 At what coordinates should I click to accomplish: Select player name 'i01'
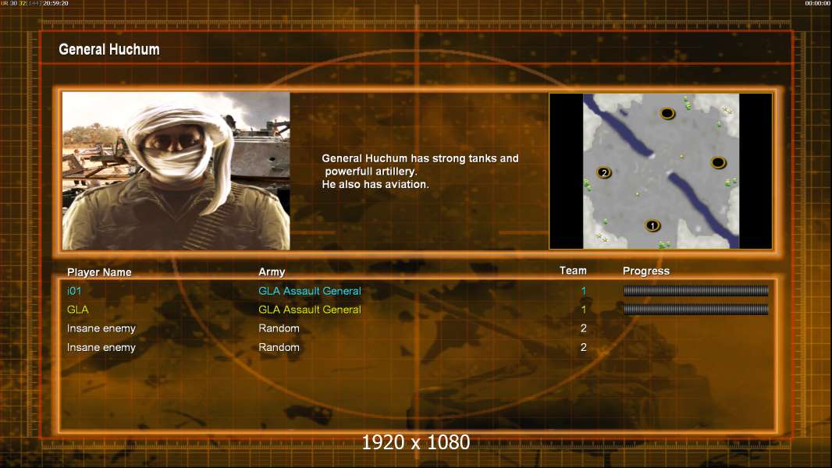(74, 291)
